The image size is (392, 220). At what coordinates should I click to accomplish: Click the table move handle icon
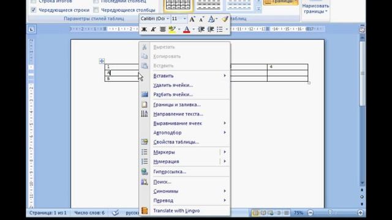tap(102, 61)
